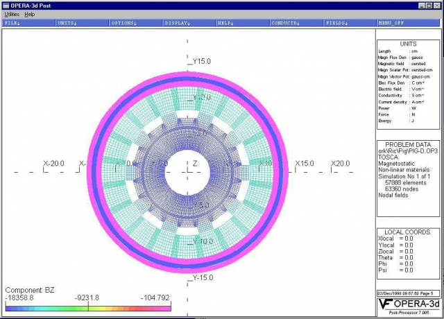The height and width of the screenshot is (319, 444).
Task: Click the VF OPERA-3d logo
Action: coord(407,305)
